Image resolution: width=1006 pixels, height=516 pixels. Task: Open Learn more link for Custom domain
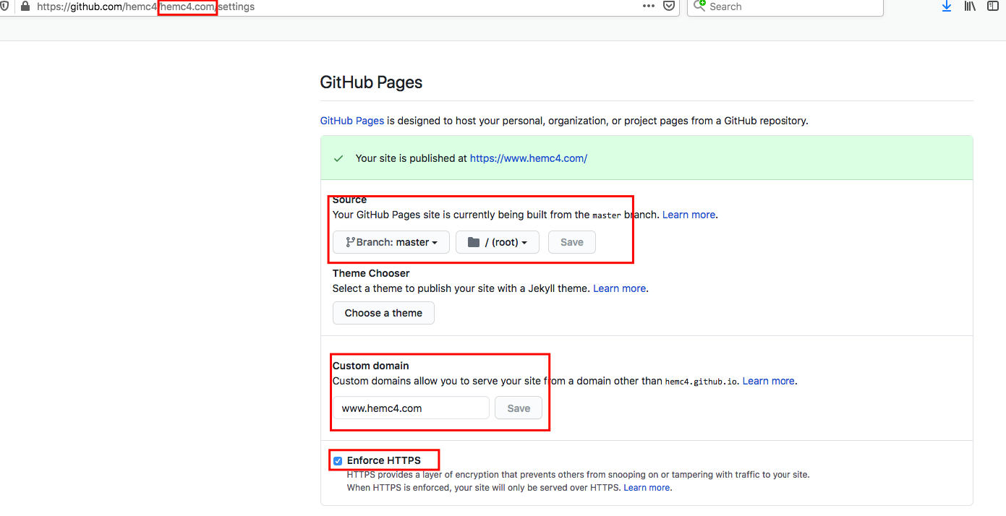coord(769,381)
